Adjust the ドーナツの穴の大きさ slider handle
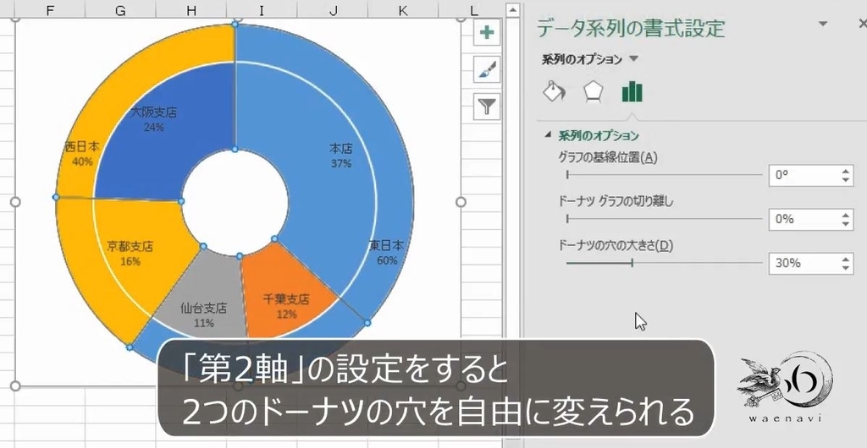The image size is (867, 448). coord(632,263)
